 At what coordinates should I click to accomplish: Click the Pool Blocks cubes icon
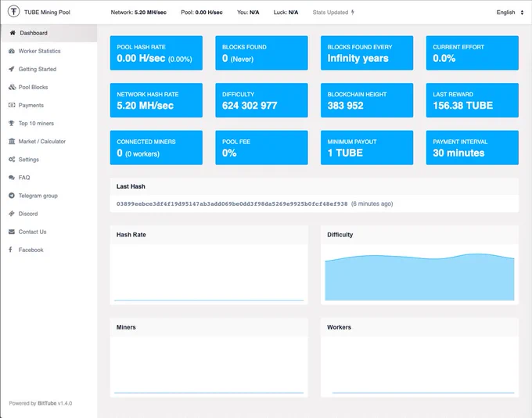tap(12, 87)
